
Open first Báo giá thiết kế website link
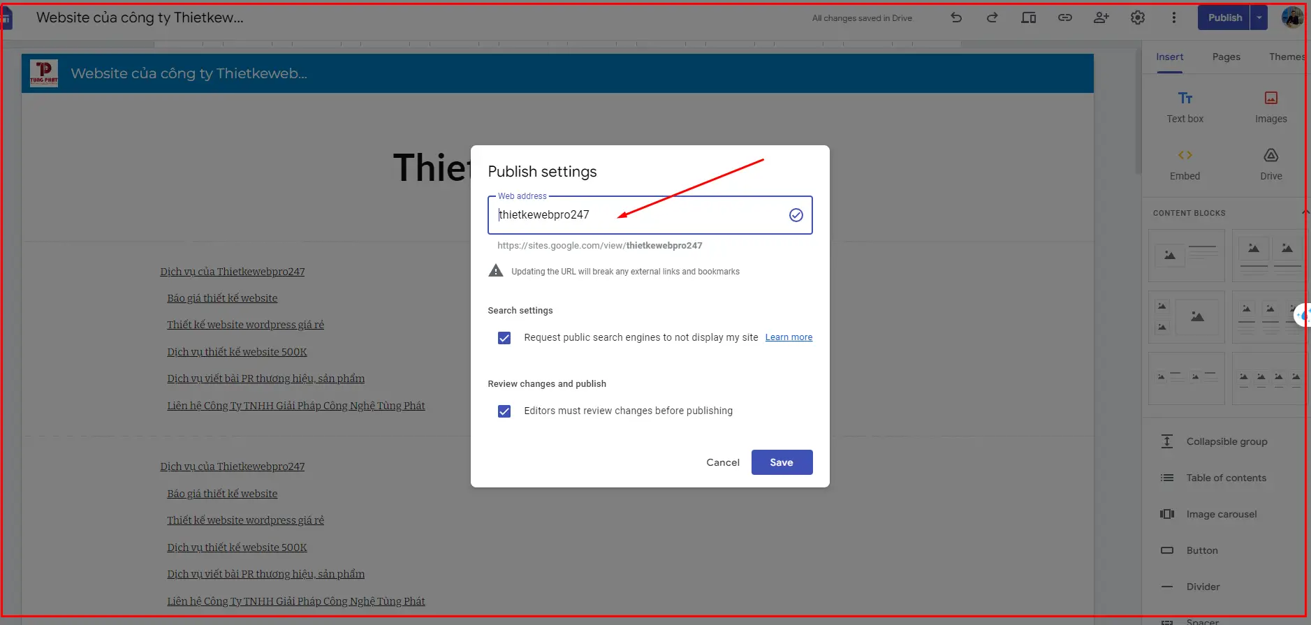(x=222, y=298)
